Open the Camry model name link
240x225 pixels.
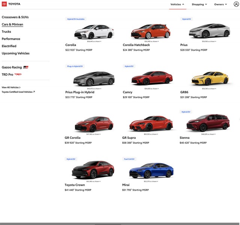(127, 92)
